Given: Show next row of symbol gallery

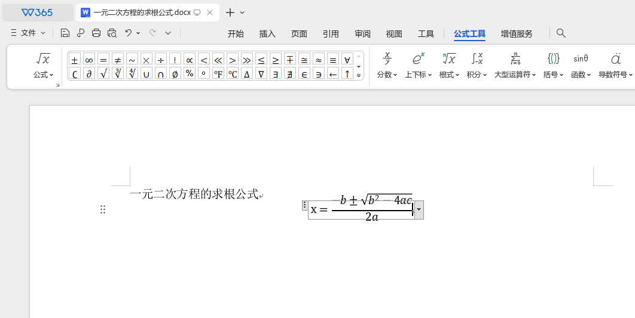Looking at the screenshot, I should coord(359,66).
